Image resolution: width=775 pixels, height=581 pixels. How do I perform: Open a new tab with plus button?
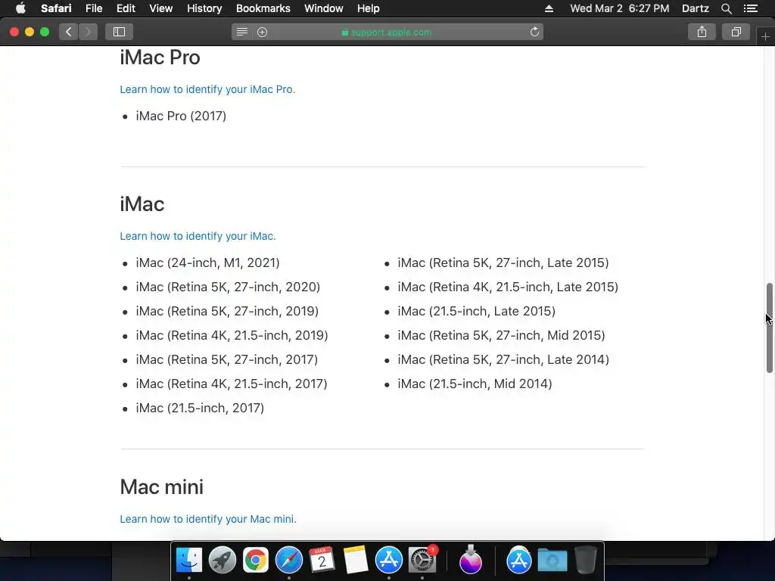[765, 36]
